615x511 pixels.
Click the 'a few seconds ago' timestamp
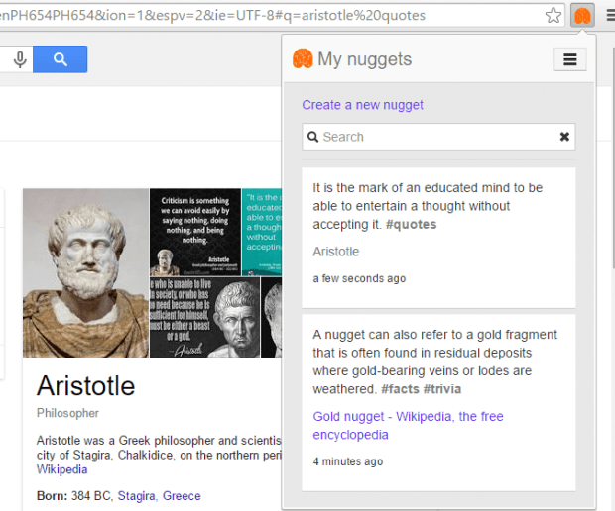click(x=359, y=278)
